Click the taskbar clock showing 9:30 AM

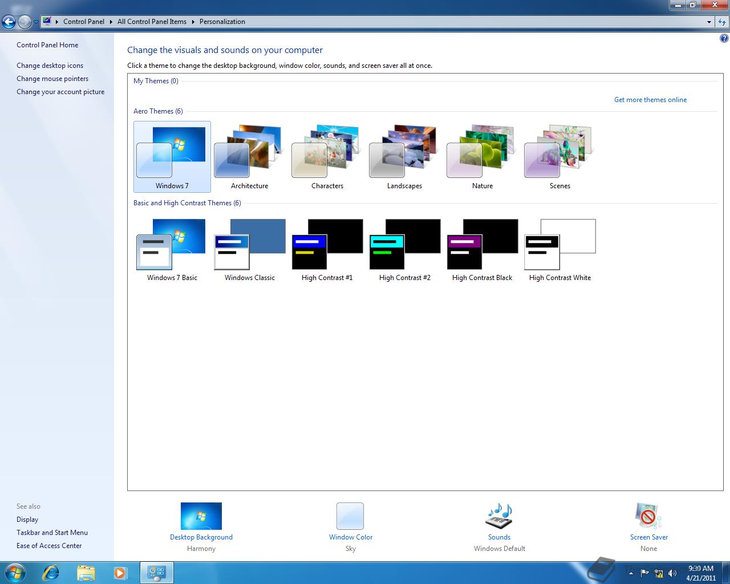point(701,573)
